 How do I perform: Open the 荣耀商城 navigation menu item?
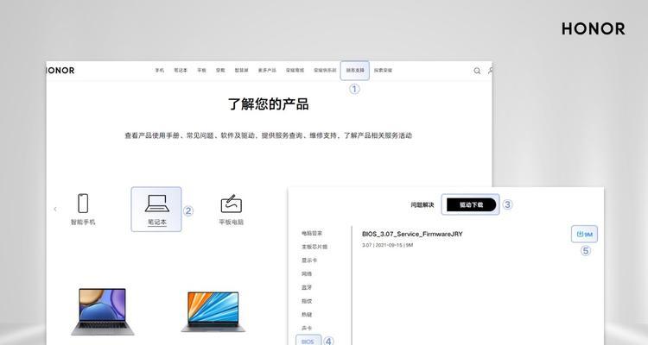pos(295,71)
